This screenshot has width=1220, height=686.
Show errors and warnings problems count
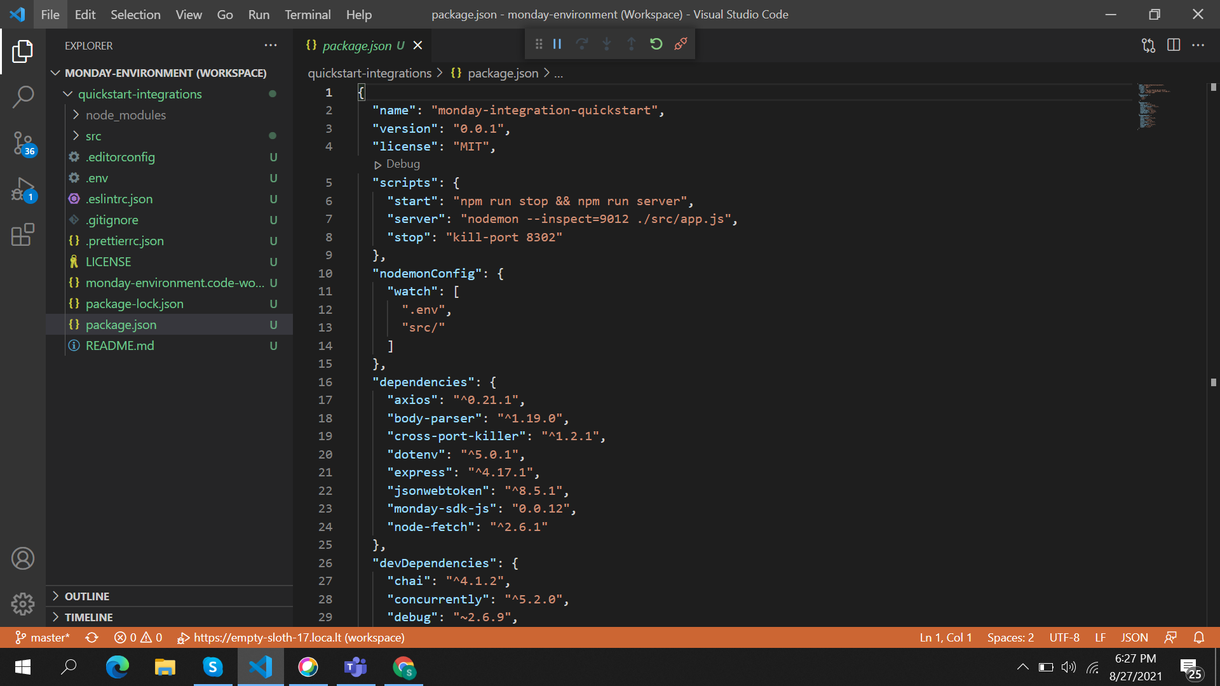[x=139, y=638]
